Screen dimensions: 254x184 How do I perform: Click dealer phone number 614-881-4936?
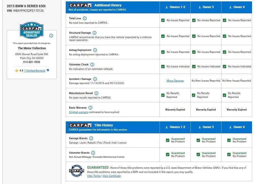coord(31,62)
